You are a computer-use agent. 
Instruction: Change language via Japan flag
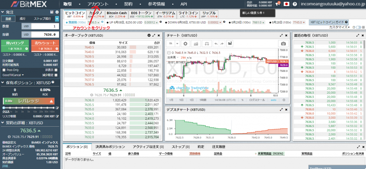[286, 4]
